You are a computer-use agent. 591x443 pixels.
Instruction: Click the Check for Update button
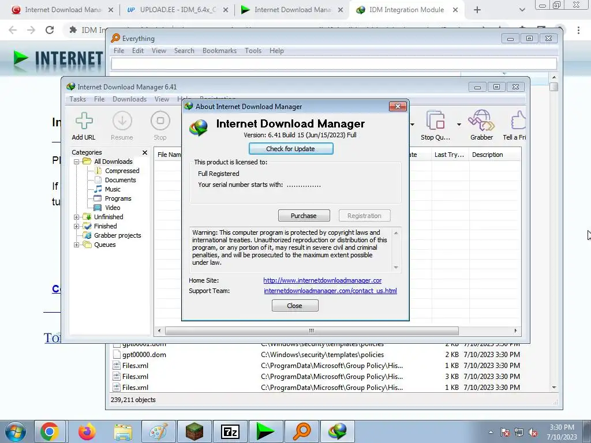(291, 149)
